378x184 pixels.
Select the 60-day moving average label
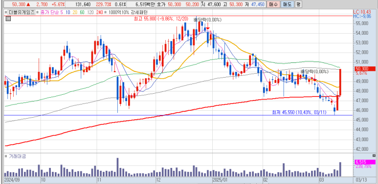coord(82,12)
